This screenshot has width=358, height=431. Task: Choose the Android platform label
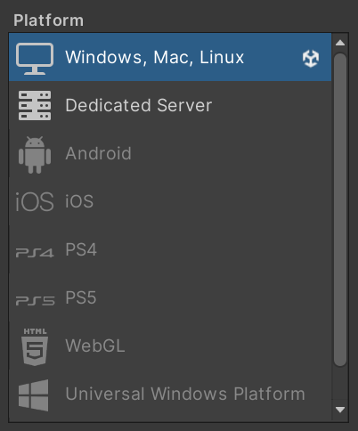coord(98,153)
